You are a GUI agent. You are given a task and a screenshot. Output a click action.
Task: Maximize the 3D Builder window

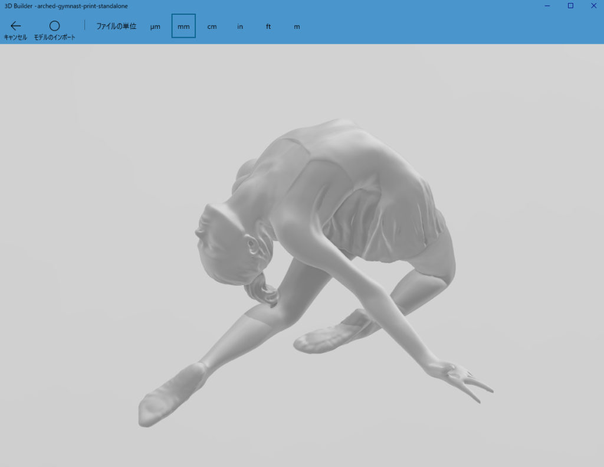coord(570,6)
